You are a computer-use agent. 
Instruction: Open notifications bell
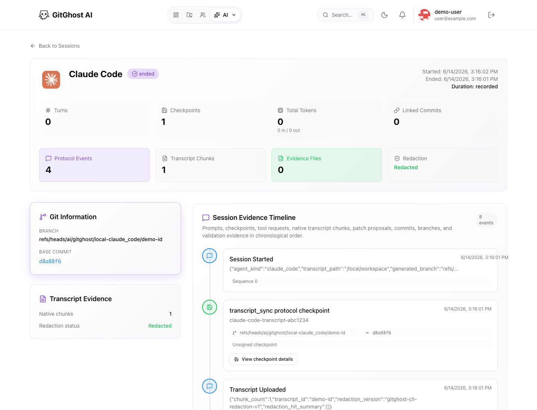click(402, 15)
